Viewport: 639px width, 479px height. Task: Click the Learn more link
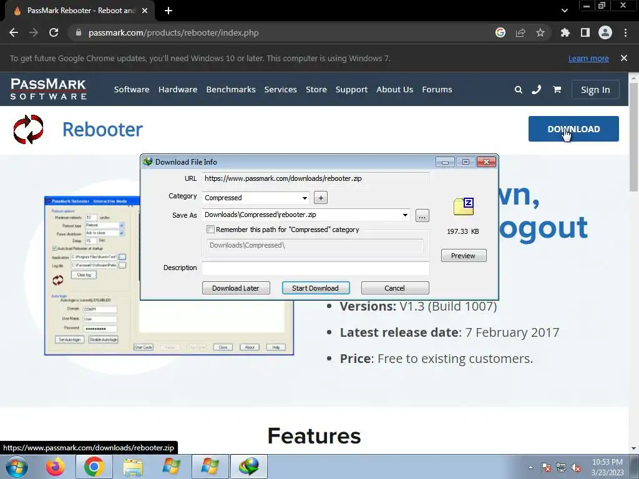[x=588, y=58]
